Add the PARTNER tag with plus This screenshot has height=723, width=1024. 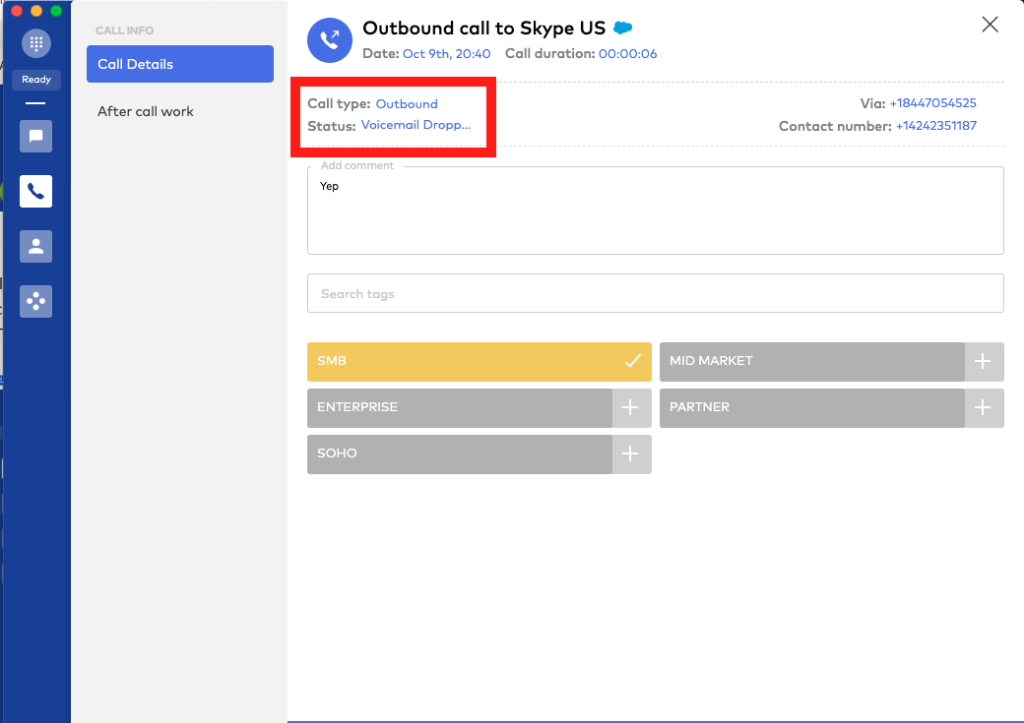(x=984, y=408)
